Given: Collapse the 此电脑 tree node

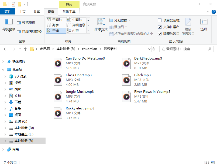Looking at the screenshot, I should pos(3,70).
